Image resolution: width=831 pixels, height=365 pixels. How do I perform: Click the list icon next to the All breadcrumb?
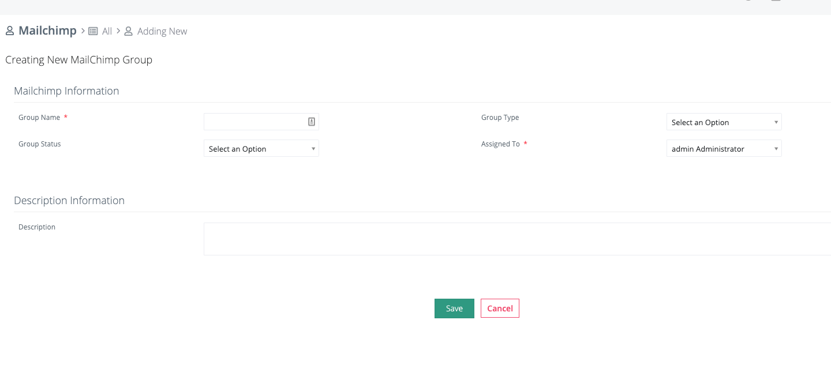point(93,31)
